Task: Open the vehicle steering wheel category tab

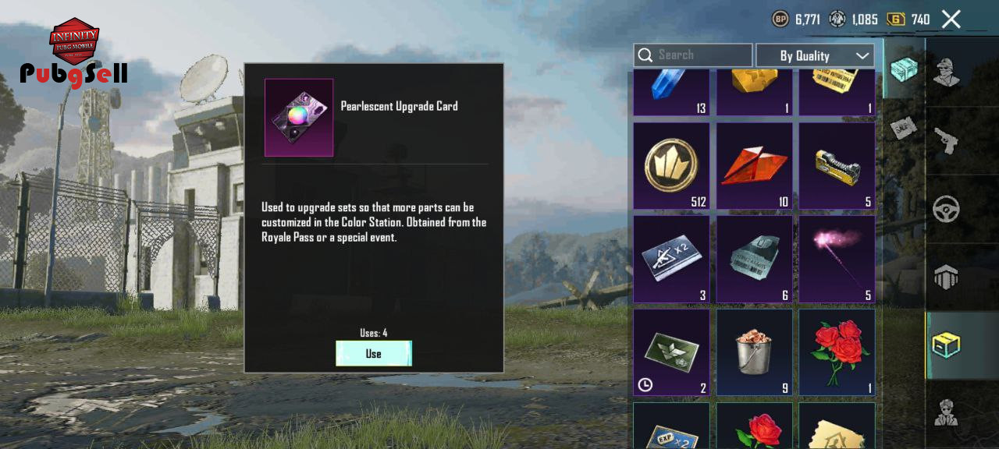Action: 947,209
